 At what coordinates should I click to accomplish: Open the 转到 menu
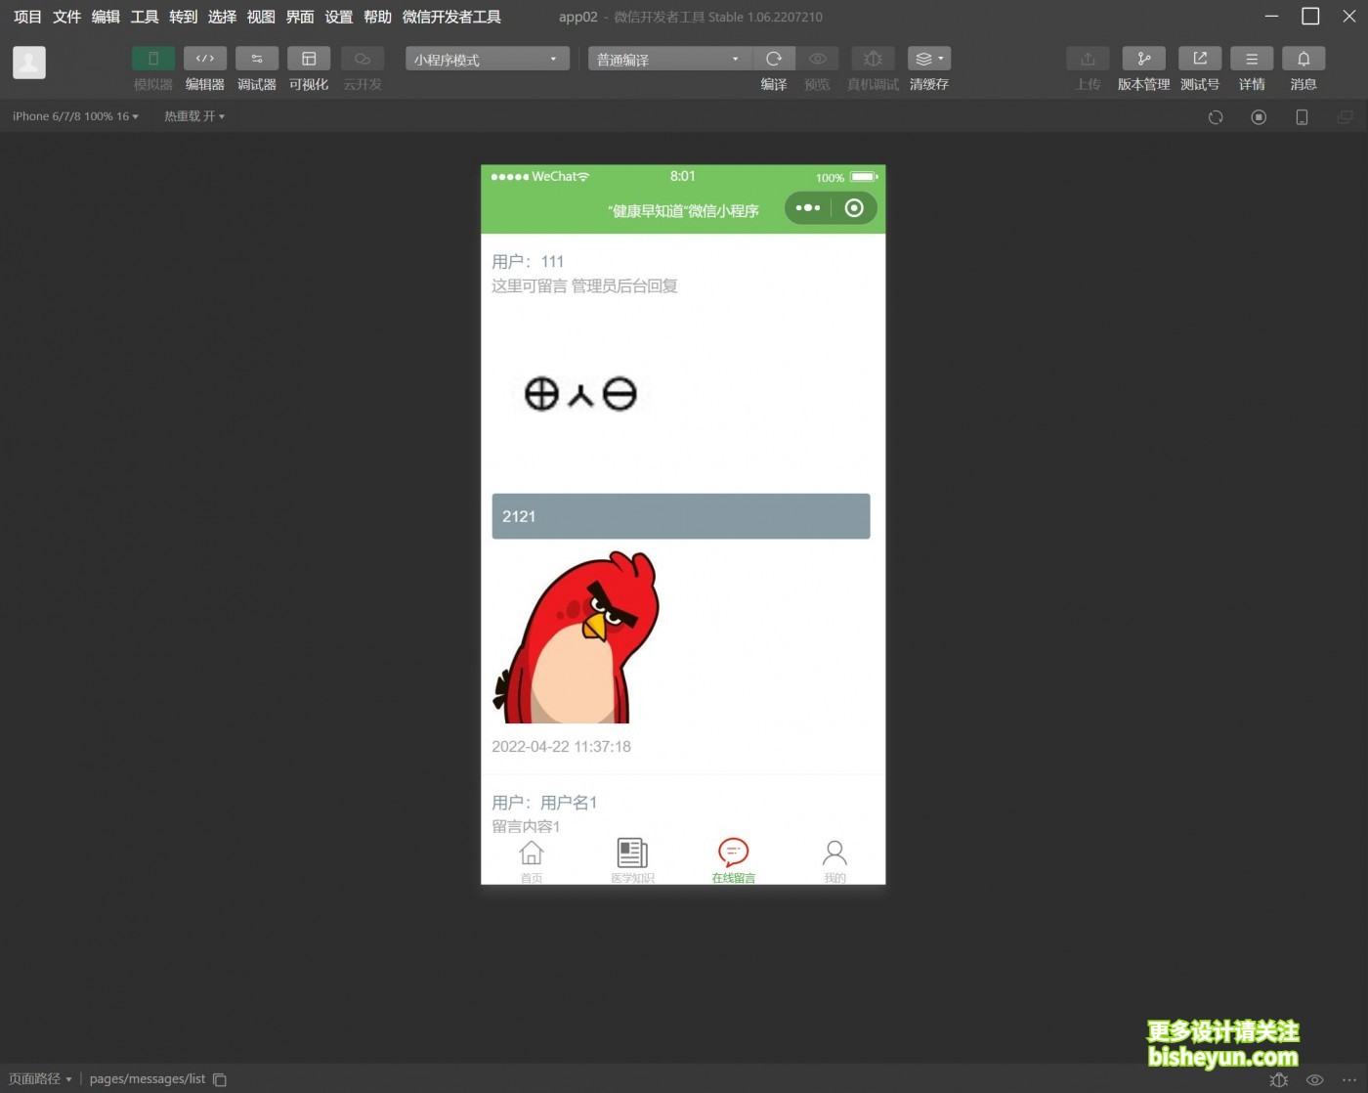(x=184, y=17)
